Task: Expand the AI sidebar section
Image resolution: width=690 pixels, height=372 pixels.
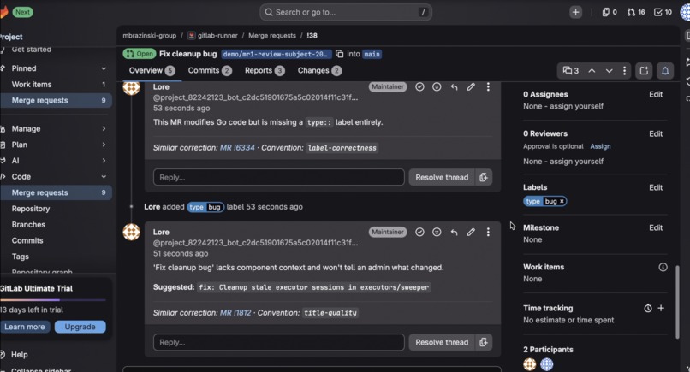Action: pos(56,161)
